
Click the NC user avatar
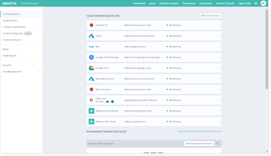[x=263, y=3]
